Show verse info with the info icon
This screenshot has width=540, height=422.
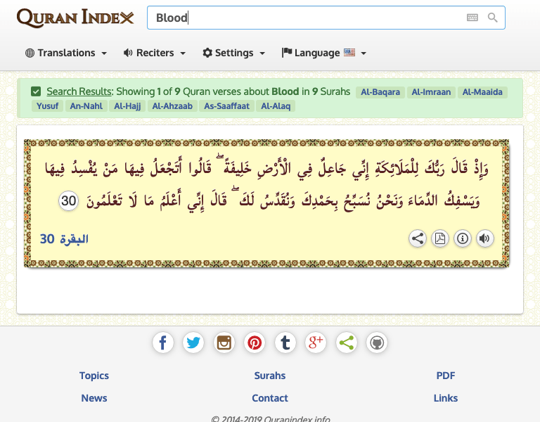click(x=462, y=238)
